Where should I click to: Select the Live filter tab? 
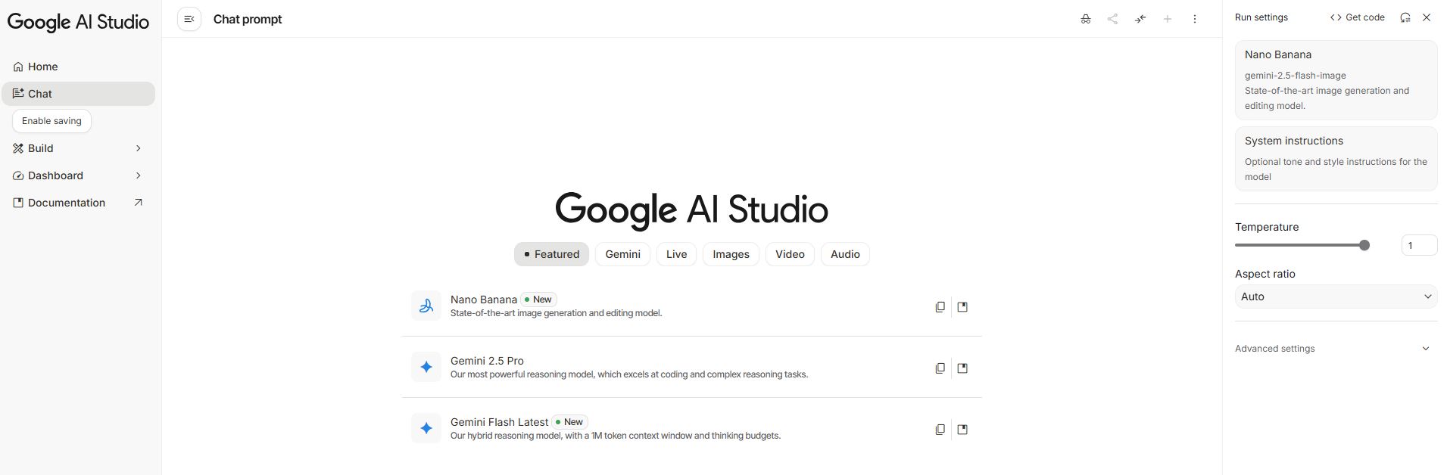[x=676, y=254]
